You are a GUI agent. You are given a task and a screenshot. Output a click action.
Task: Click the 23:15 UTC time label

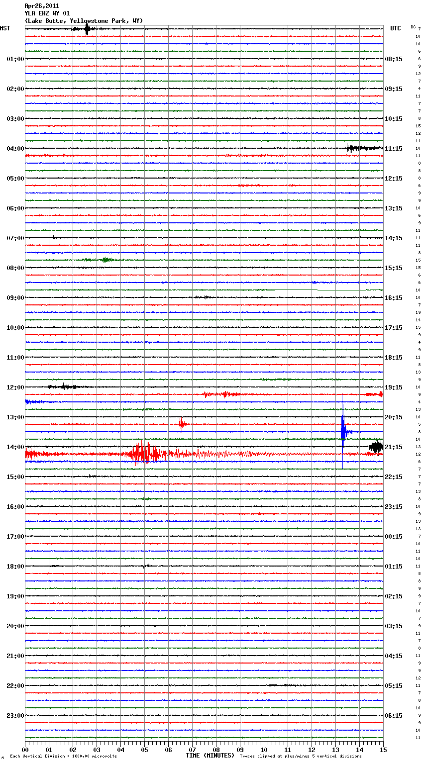tap(394, 507)
